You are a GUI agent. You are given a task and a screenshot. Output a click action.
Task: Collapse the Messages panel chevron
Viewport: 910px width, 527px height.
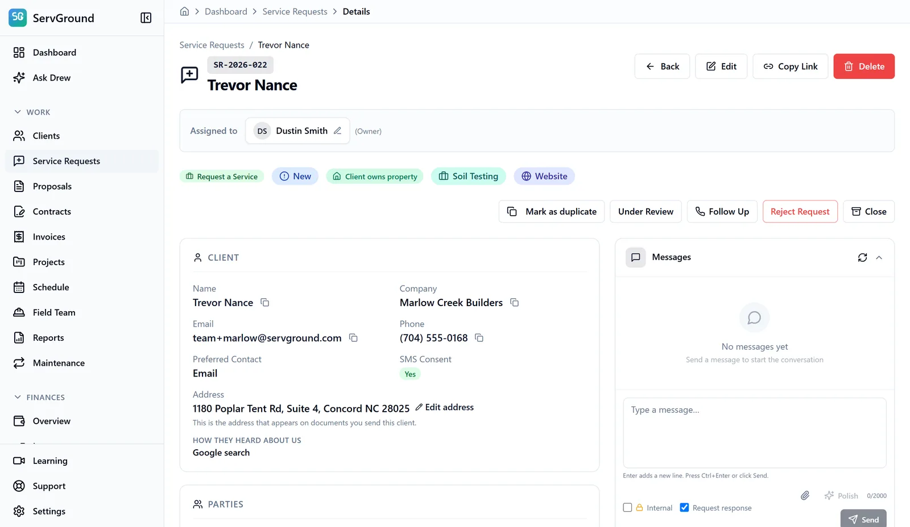point(879,258)
